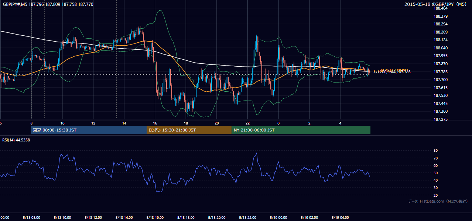
Task: Click the 5/19 02:00 bottom time label
Action: point(309,217)
